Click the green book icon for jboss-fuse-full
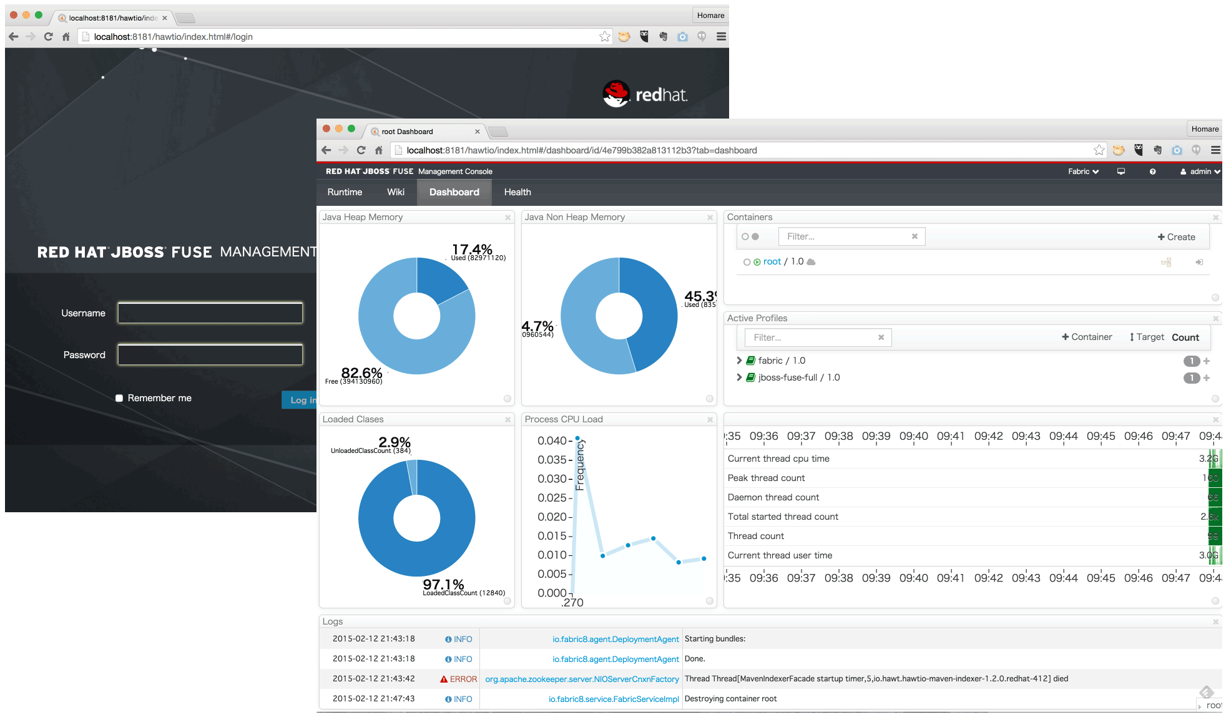Screen dimensions: 1226x720 (751, 377)
